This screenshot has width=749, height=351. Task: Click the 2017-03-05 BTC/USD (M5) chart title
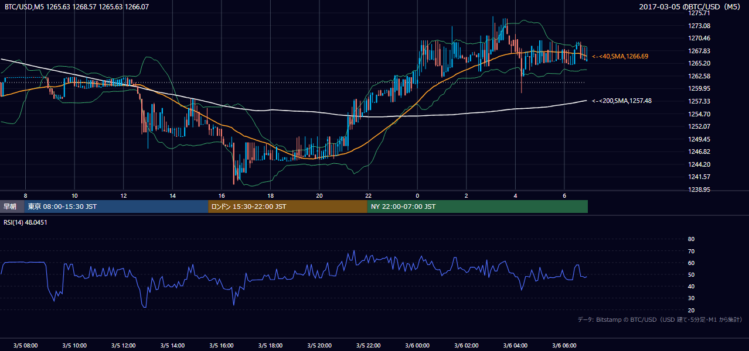(x=691, y=7)
